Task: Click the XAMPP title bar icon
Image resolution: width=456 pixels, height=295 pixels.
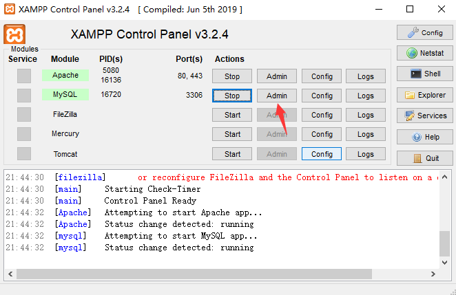Action: 10,9
